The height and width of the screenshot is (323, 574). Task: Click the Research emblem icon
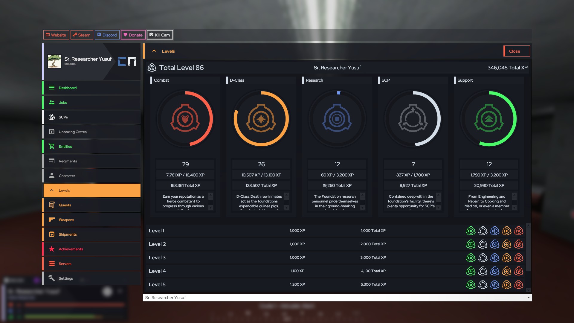pos(337,118)
